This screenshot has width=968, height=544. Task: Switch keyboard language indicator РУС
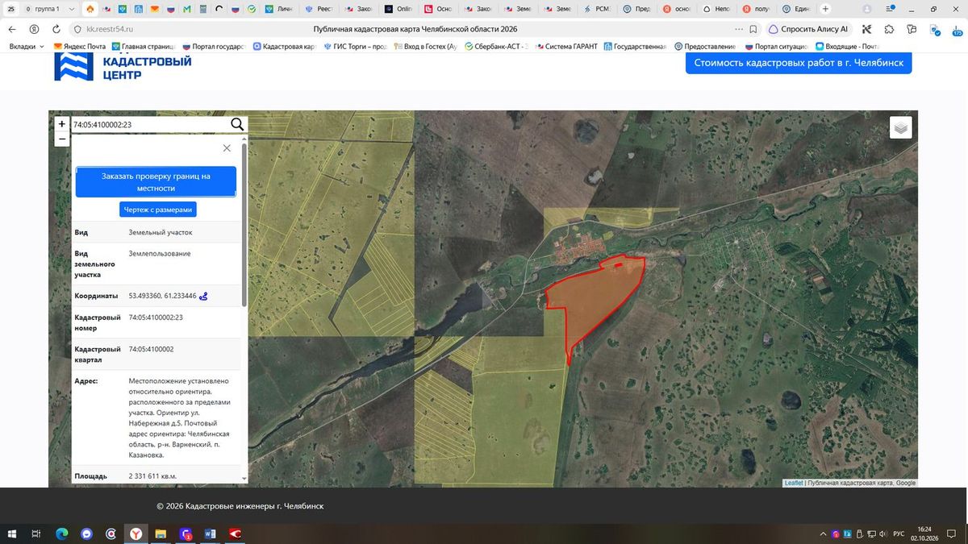(899, 534)
